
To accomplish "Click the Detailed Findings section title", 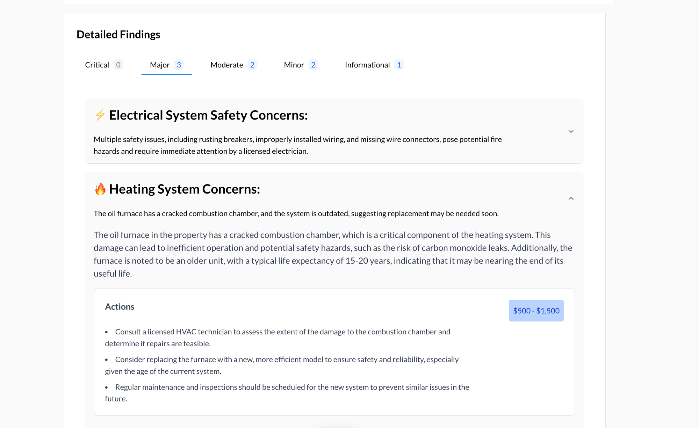I will [x=118, y=35].
